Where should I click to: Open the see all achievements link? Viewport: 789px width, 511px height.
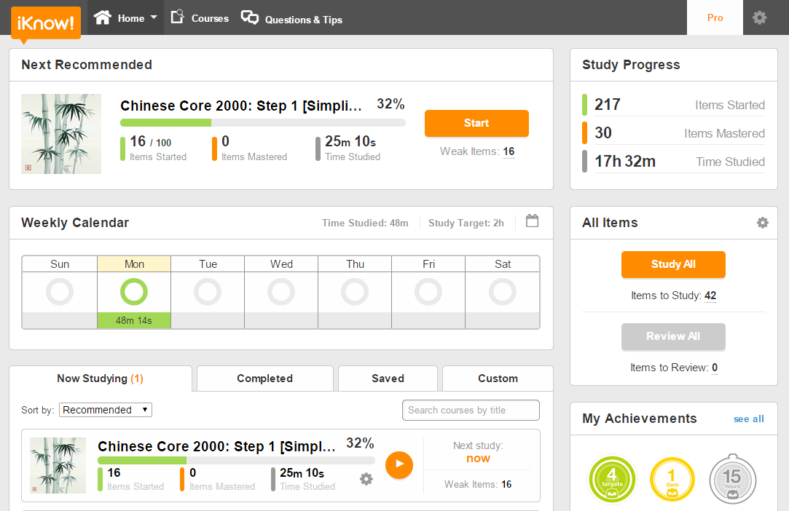[x=749, y=419]
